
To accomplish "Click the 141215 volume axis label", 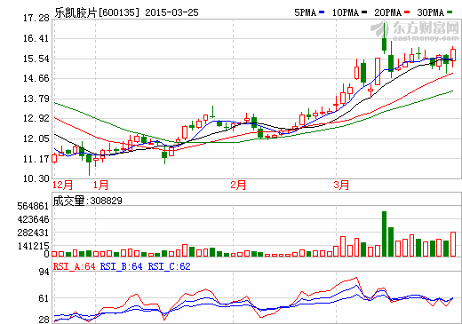I will click(x=33, y=246).
